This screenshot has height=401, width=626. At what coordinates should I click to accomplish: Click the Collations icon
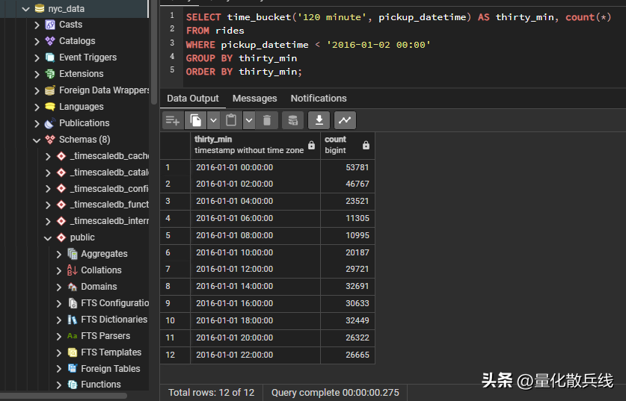point(73,270)
